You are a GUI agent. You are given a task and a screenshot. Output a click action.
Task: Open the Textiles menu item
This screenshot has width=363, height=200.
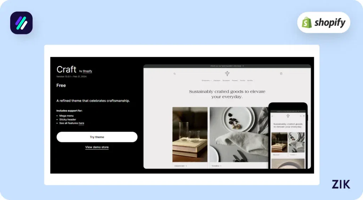pyautogui.click(x=242, y=81)
